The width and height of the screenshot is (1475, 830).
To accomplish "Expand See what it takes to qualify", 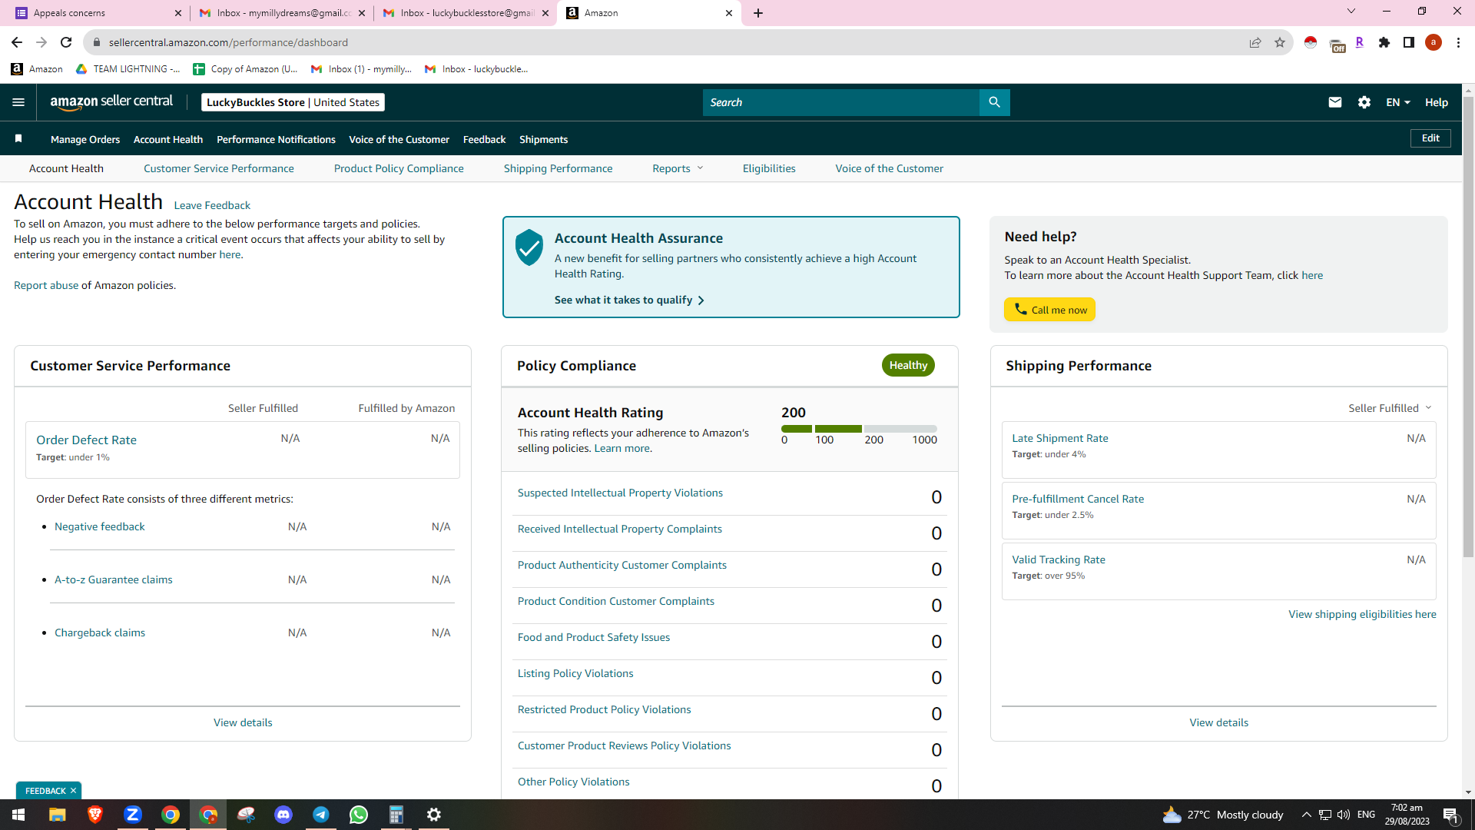I will coord(629,300).
